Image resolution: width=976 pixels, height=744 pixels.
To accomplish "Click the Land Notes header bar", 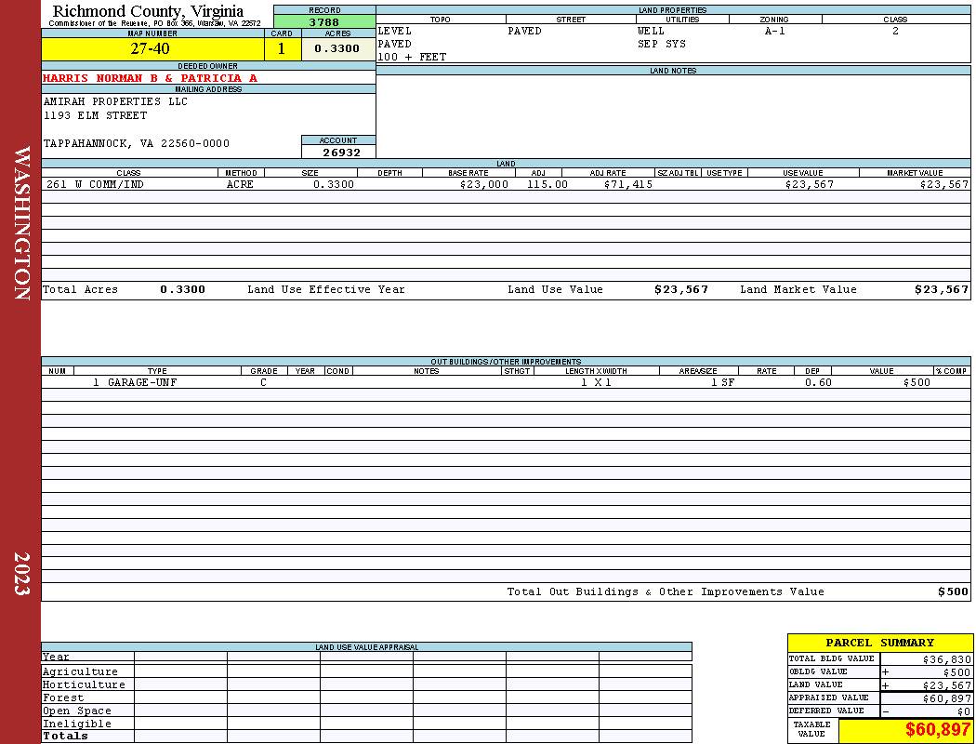I will [673, 71].
